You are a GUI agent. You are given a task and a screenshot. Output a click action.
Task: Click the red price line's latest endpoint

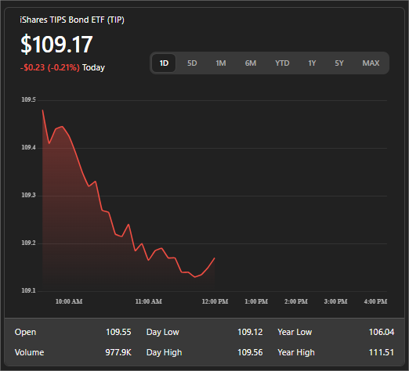coord(215,258)
